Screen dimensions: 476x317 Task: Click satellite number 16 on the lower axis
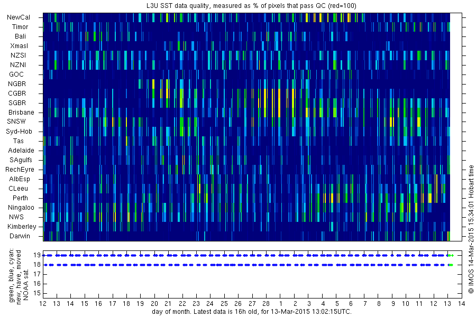[x=37, y=284]
